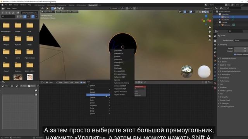Open viewport Object menu
The image size is (248, 139).
click(x=75, y=12)
